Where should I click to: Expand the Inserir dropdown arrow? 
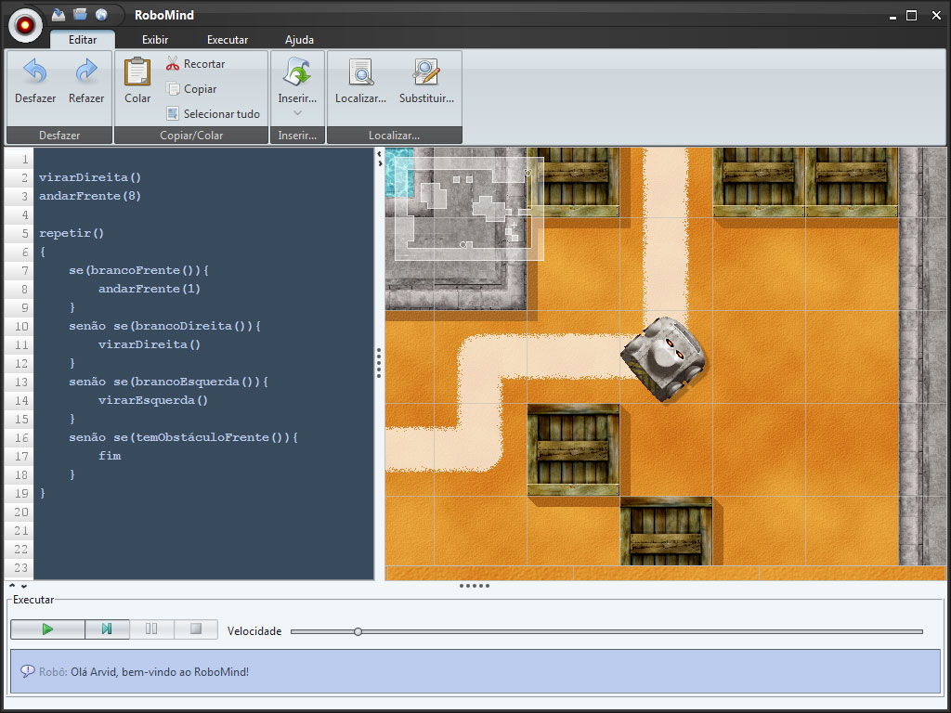297,113
